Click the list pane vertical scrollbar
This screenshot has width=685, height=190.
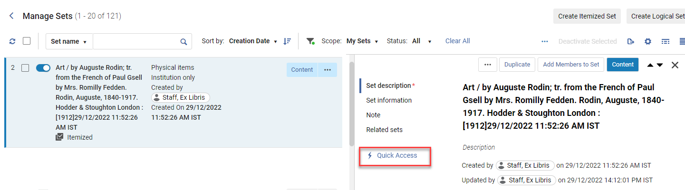pyautogui.click(x=352, y=104)
